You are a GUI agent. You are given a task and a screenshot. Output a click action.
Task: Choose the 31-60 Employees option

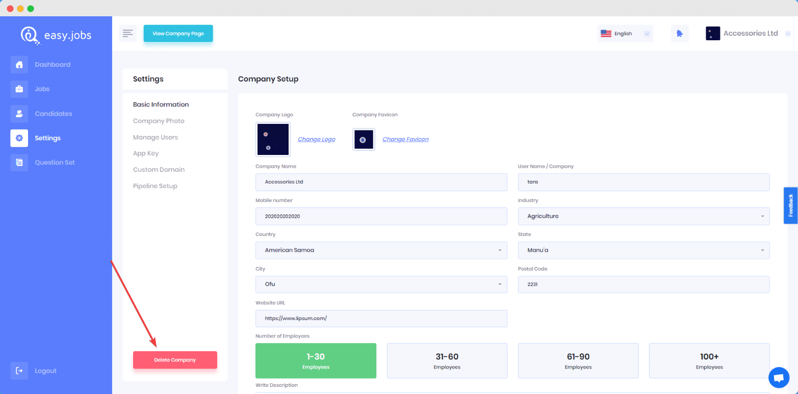point(447,360)
